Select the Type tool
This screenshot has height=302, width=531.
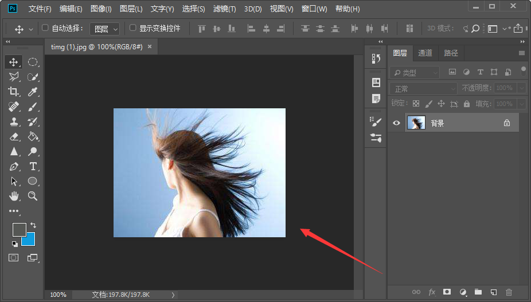[33, 166]
